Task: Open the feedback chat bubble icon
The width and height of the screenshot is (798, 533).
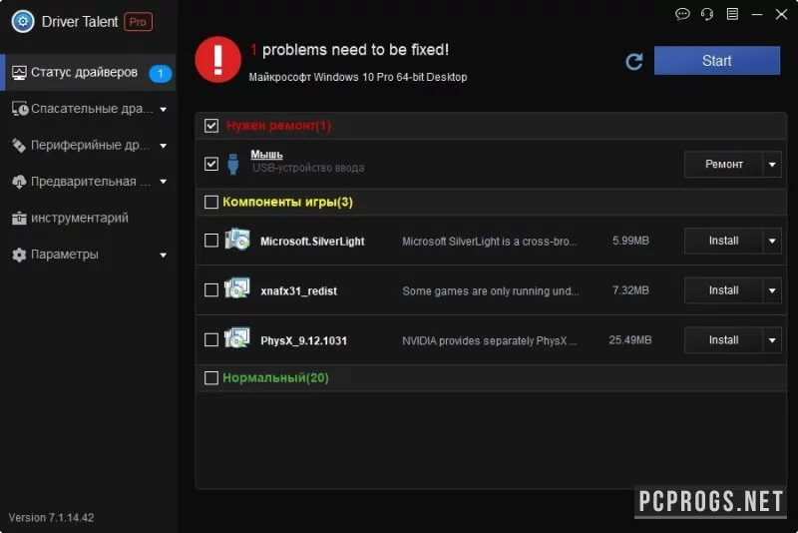Action: pos(682,14)
